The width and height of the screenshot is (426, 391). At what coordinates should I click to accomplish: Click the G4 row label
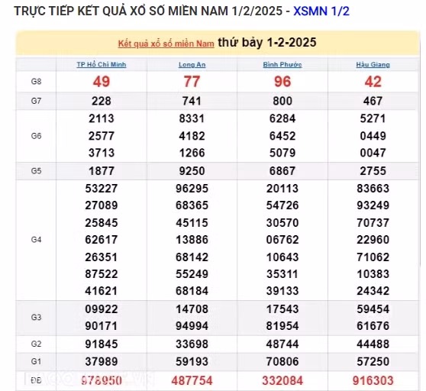[36, 240]
